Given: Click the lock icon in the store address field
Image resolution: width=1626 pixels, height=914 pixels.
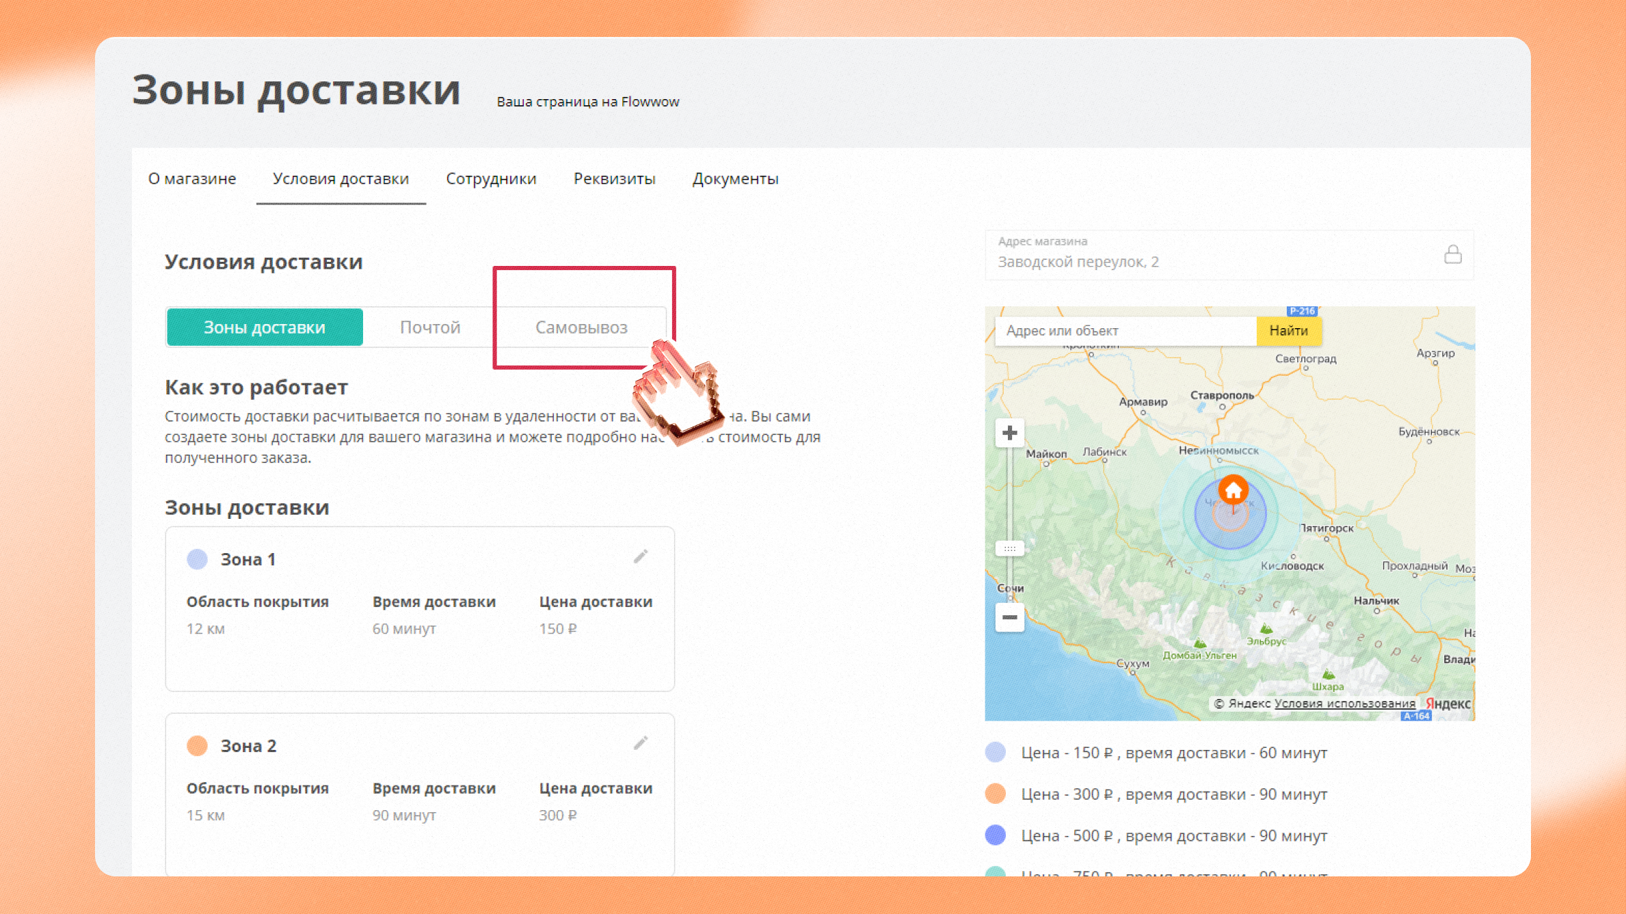Looking at the screenshot, I should [1452, 255].
